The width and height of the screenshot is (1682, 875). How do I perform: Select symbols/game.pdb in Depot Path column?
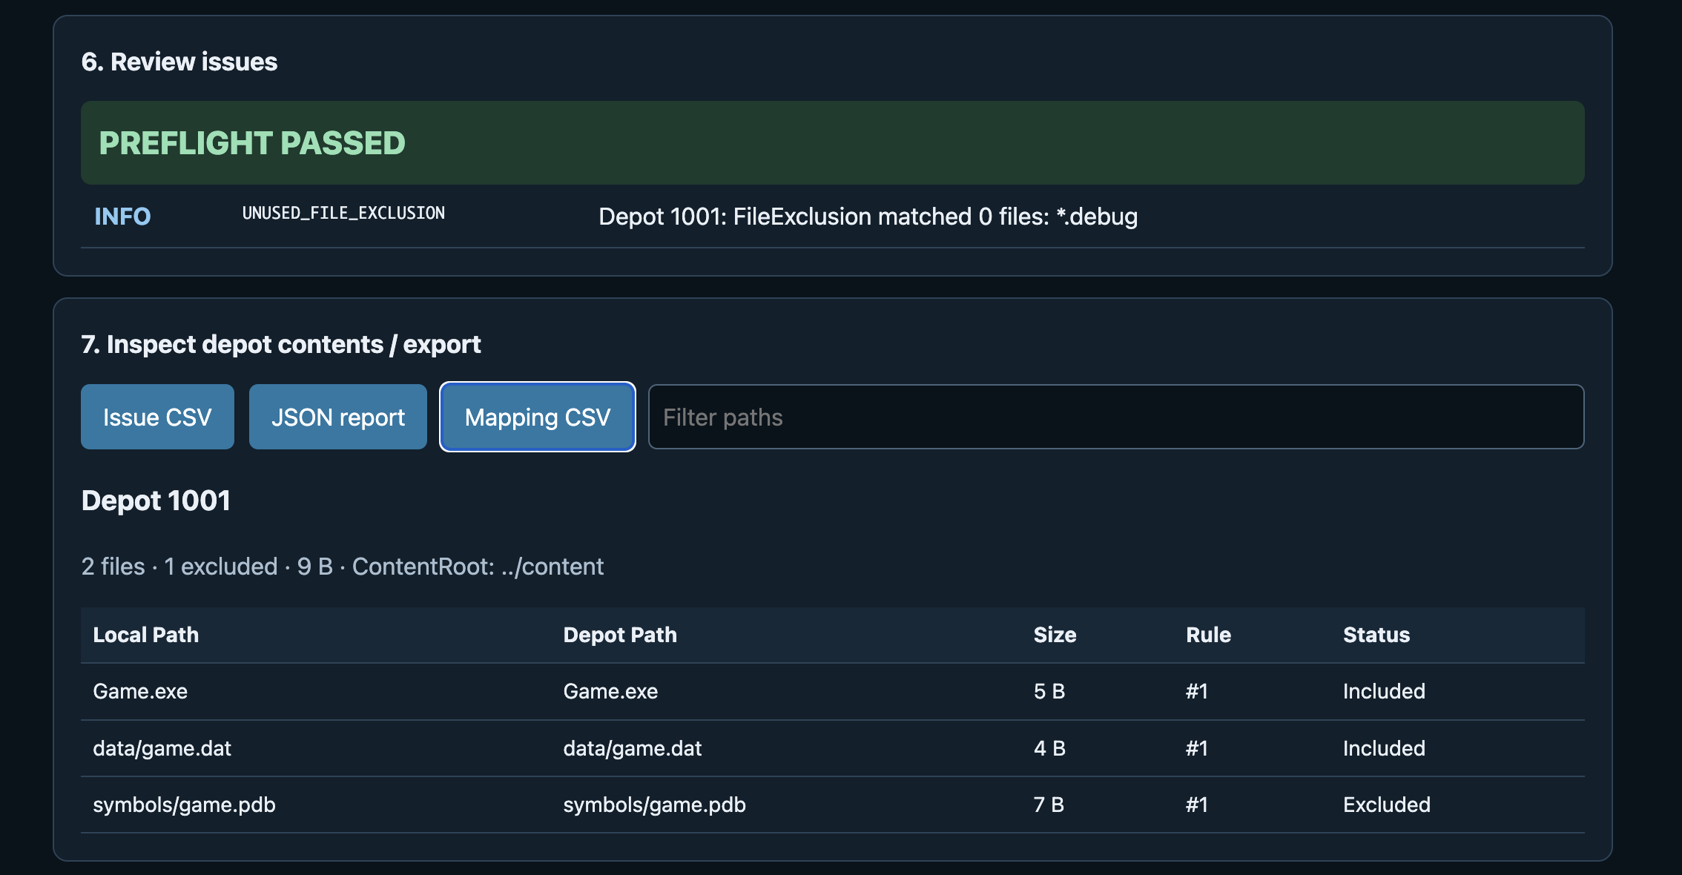(654, 805)
